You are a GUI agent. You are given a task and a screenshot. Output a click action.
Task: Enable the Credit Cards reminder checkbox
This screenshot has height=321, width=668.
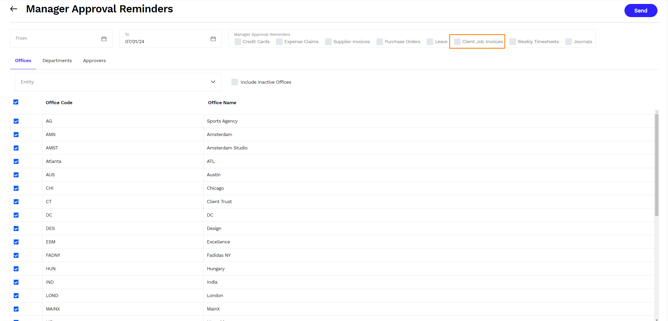(238, 42)
